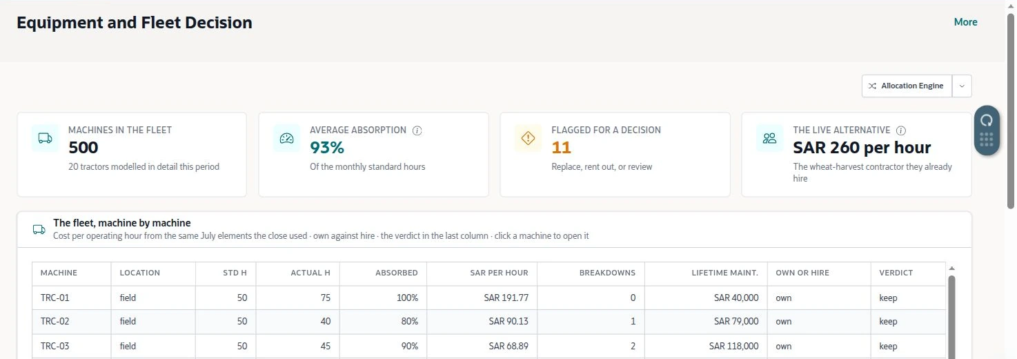Viewport: 1017px width, 359px height.
Task: Sort by the Own or Hire column header
Action: (818, 273)
